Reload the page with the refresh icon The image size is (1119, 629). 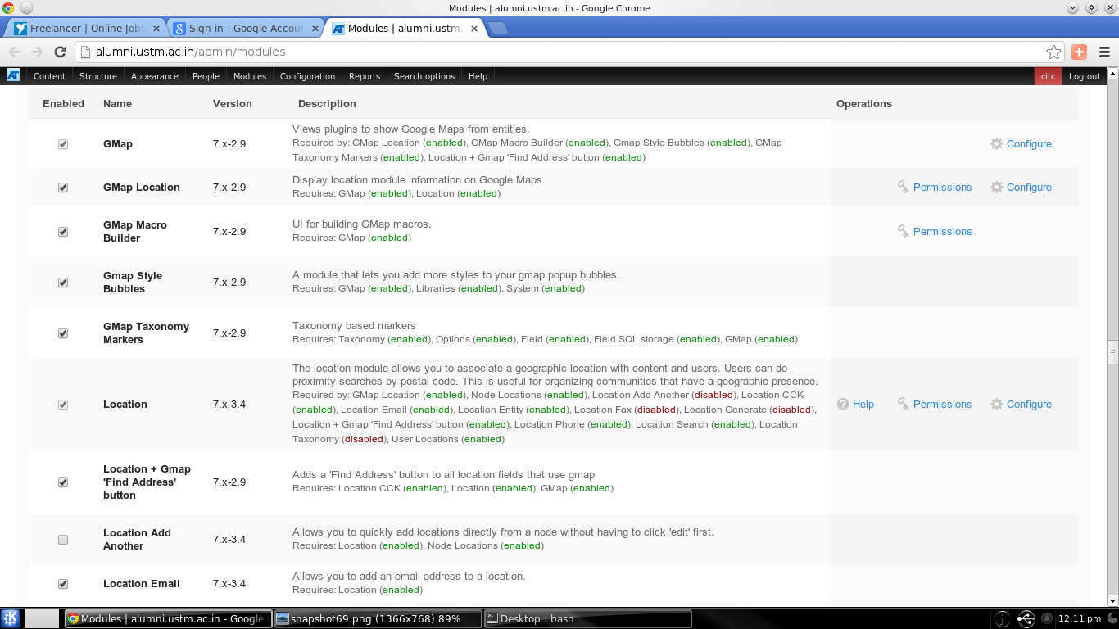click(60, 52)
